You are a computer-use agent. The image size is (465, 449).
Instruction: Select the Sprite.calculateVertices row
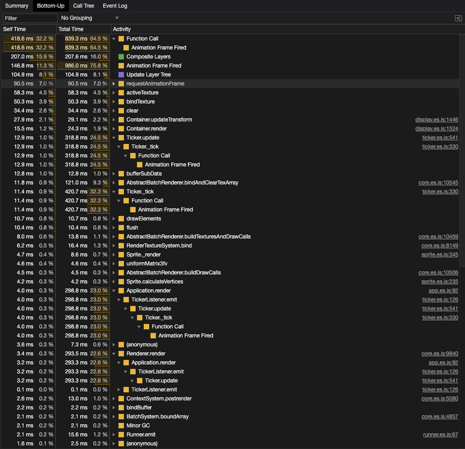click(x=230, y=281)
